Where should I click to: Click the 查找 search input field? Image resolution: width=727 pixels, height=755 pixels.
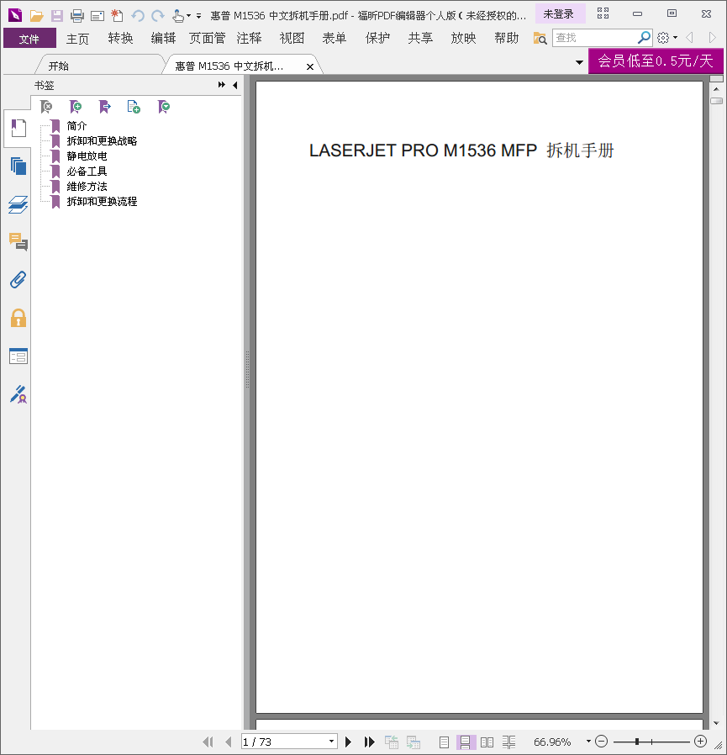coord(595,38)
